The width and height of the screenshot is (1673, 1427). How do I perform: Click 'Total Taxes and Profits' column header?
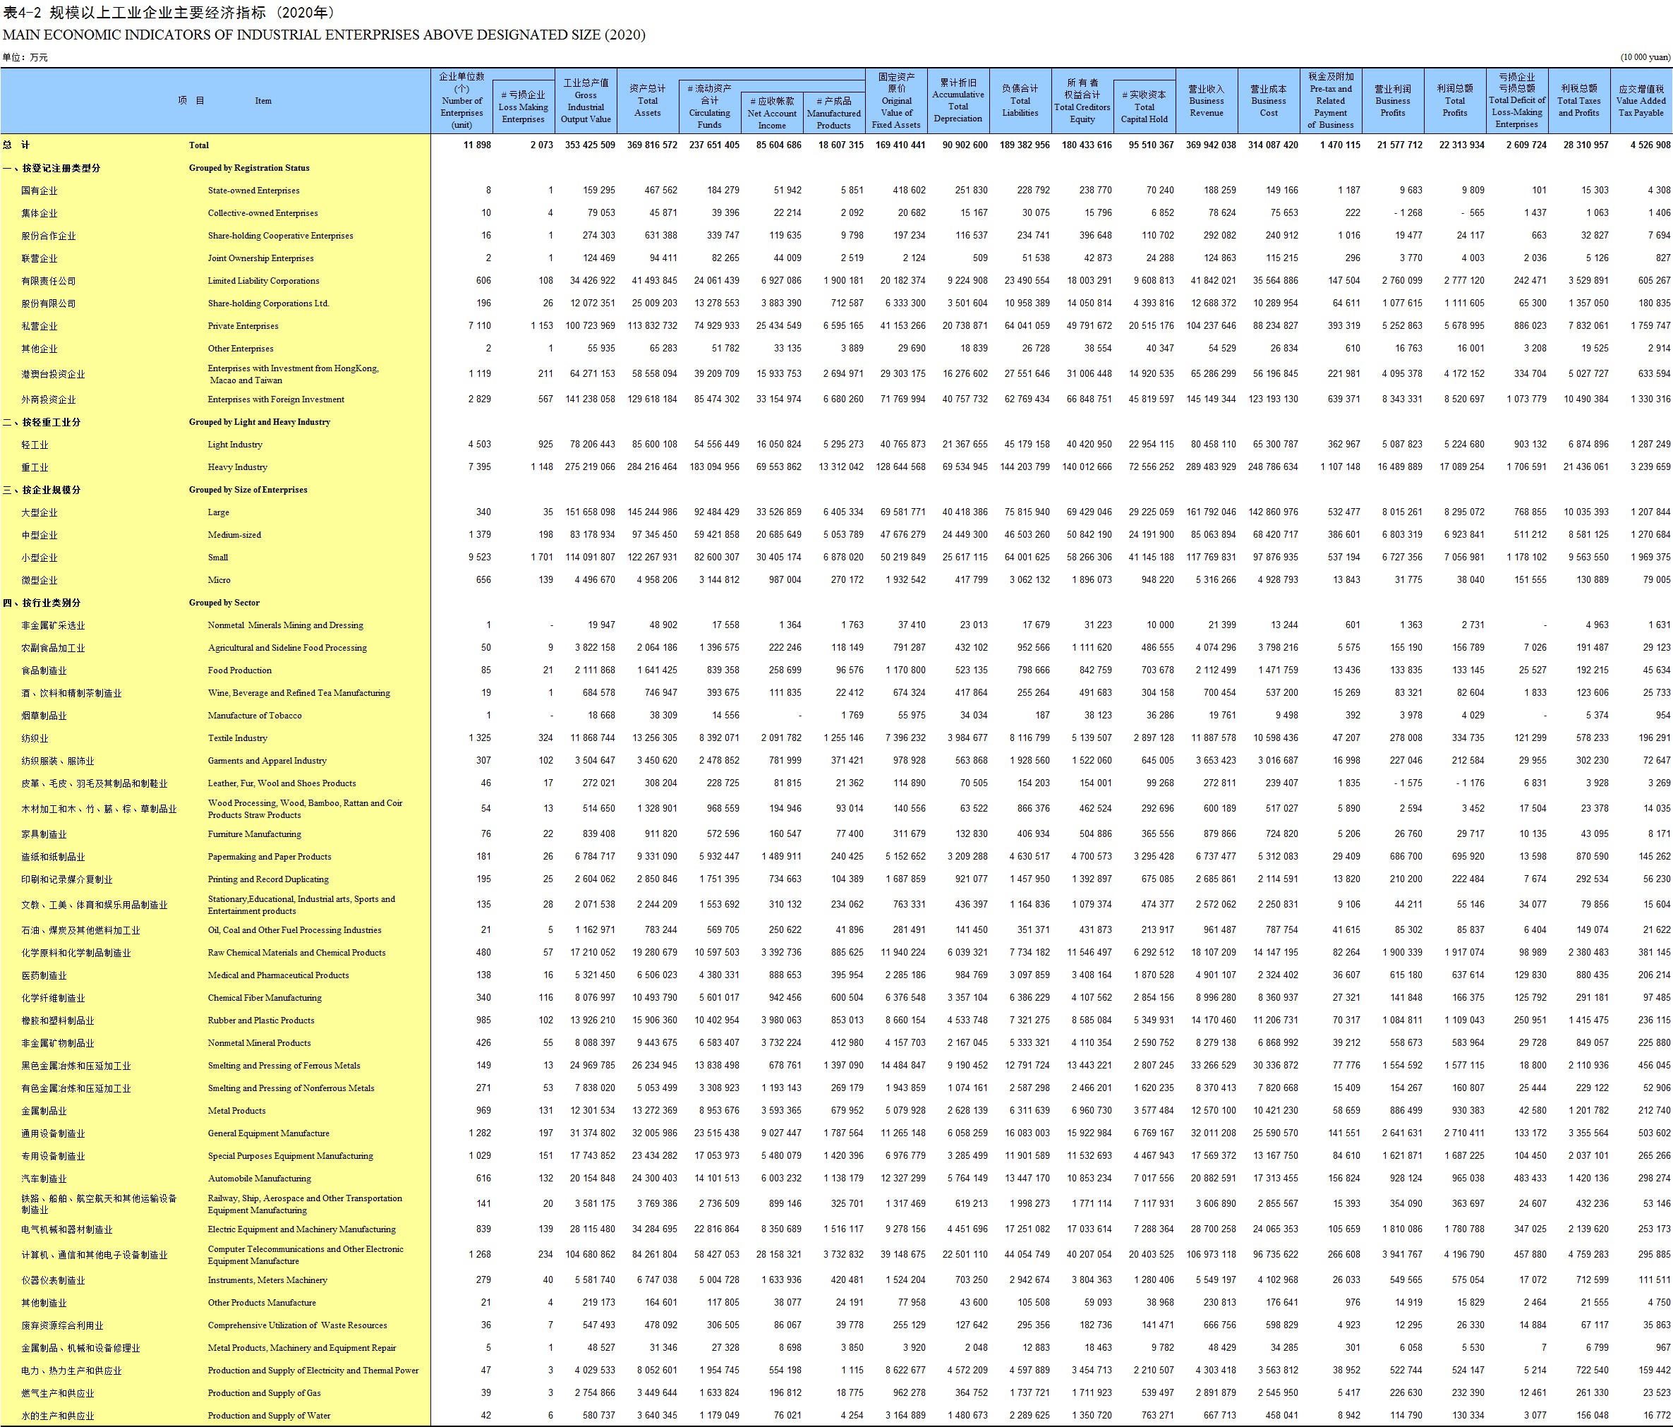coord(1579,101)
